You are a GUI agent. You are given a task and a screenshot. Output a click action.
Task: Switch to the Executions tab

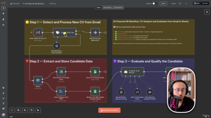pyautogui.click(x=107, y=8)
